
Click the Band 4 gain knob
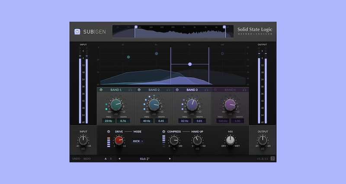pos(230,105)
